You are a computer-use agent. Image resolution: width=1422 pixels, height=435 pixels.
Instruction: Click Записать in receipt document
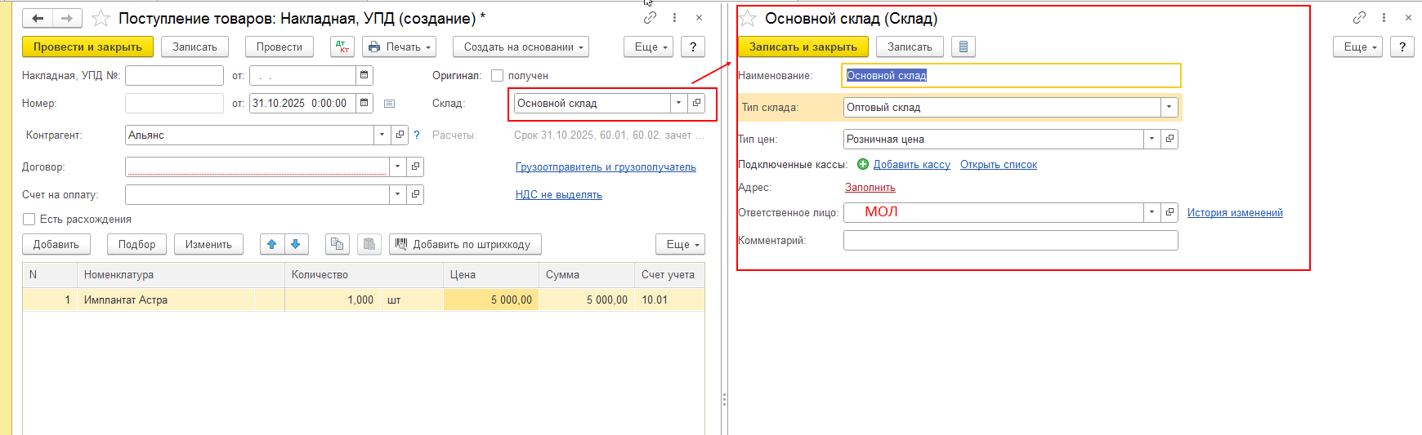[195, 47]
